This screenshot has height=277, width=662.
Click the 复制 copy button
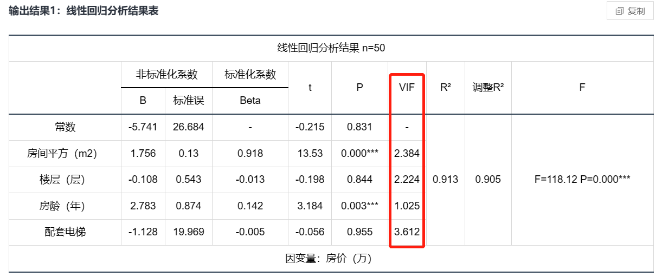click(x=630, y=11)
